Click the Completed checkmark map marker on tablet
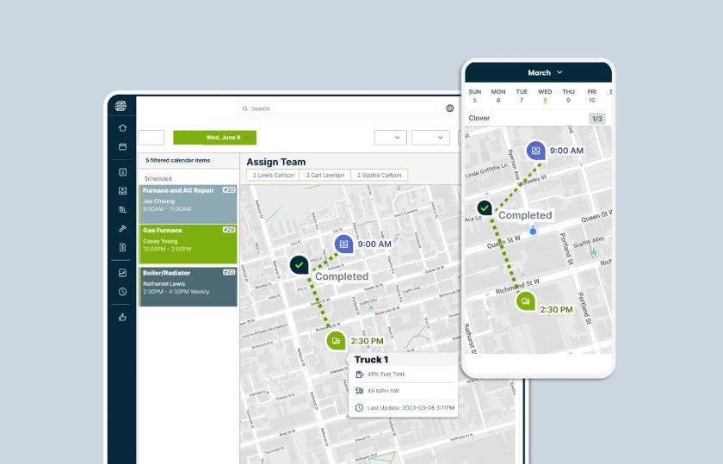 pos(299,265)
